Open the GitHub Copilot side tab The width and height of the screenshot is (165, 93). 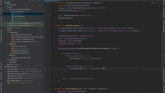point(164,13)
